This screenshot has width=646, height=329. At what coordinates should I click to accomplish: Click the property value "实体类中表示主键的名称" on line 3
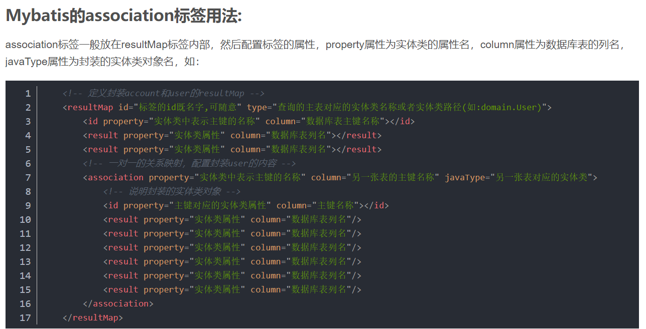pos(204,121)
